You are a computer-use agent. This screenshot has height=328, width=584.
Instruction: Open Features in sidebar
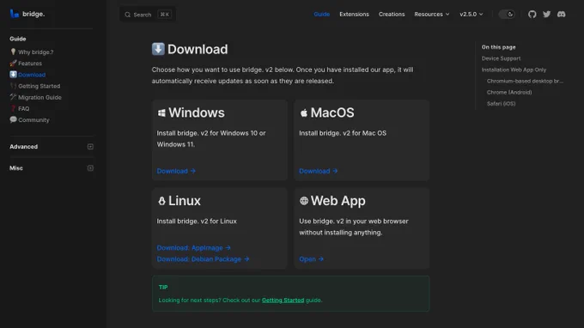(26, 64)
